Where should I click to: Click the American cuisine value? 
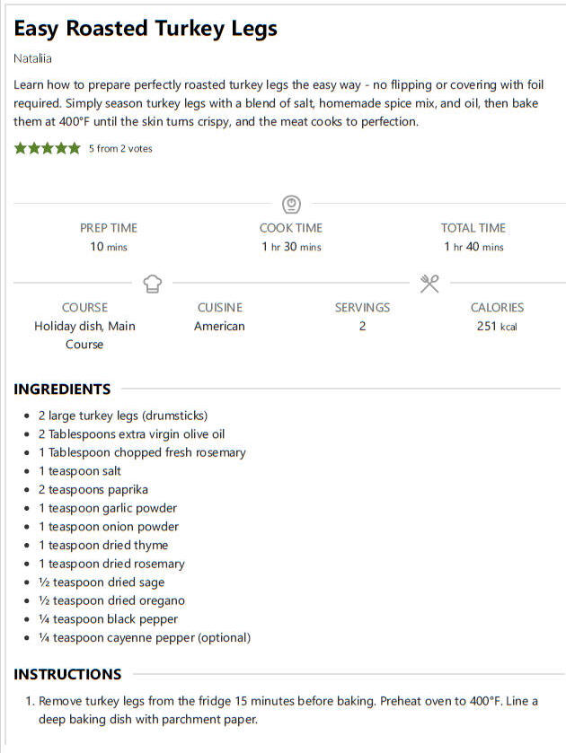coord(219,326)
